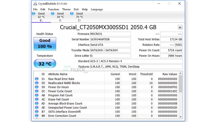Open the File menu
The height and width of the screenshot is (122, 211).
pos(35,9)
